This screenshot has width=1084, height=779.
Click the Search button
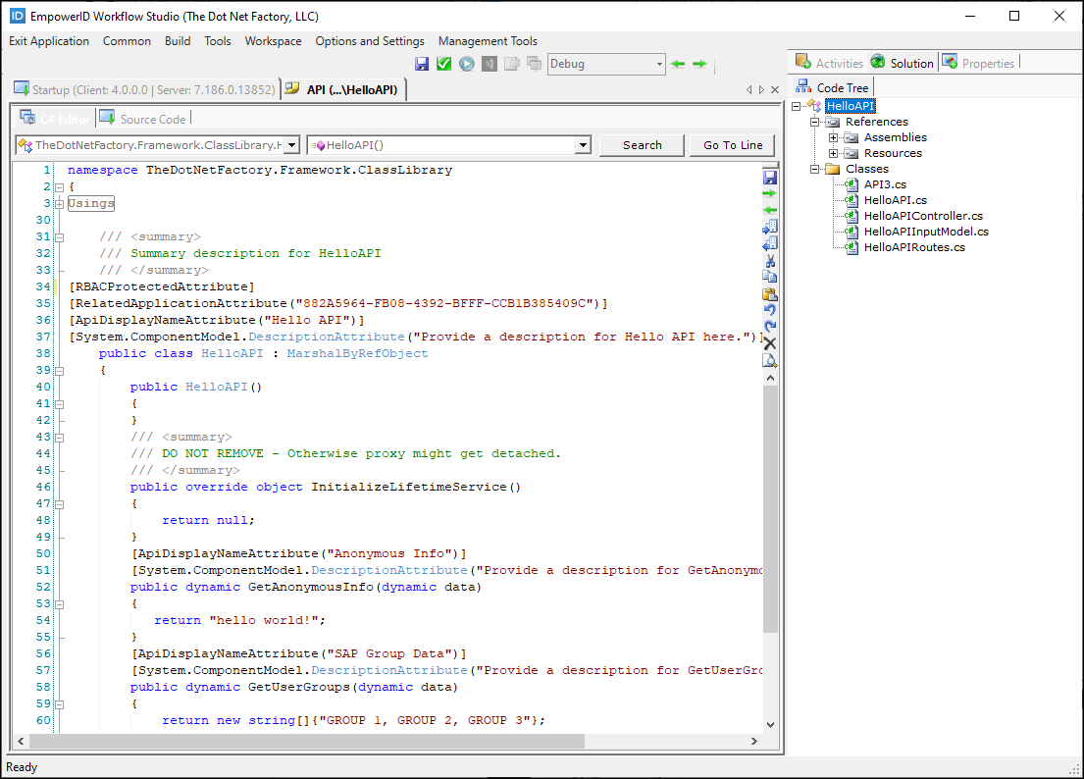point(642,145)
